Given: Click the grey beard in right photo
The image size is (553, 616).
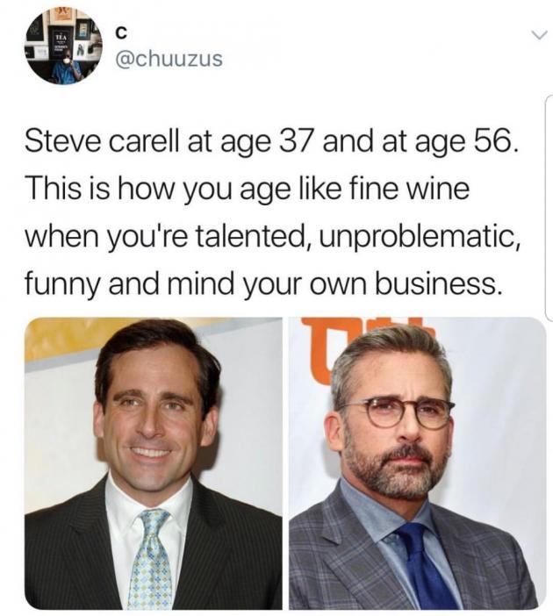Looking at the screenshot, I should [393, 473].
